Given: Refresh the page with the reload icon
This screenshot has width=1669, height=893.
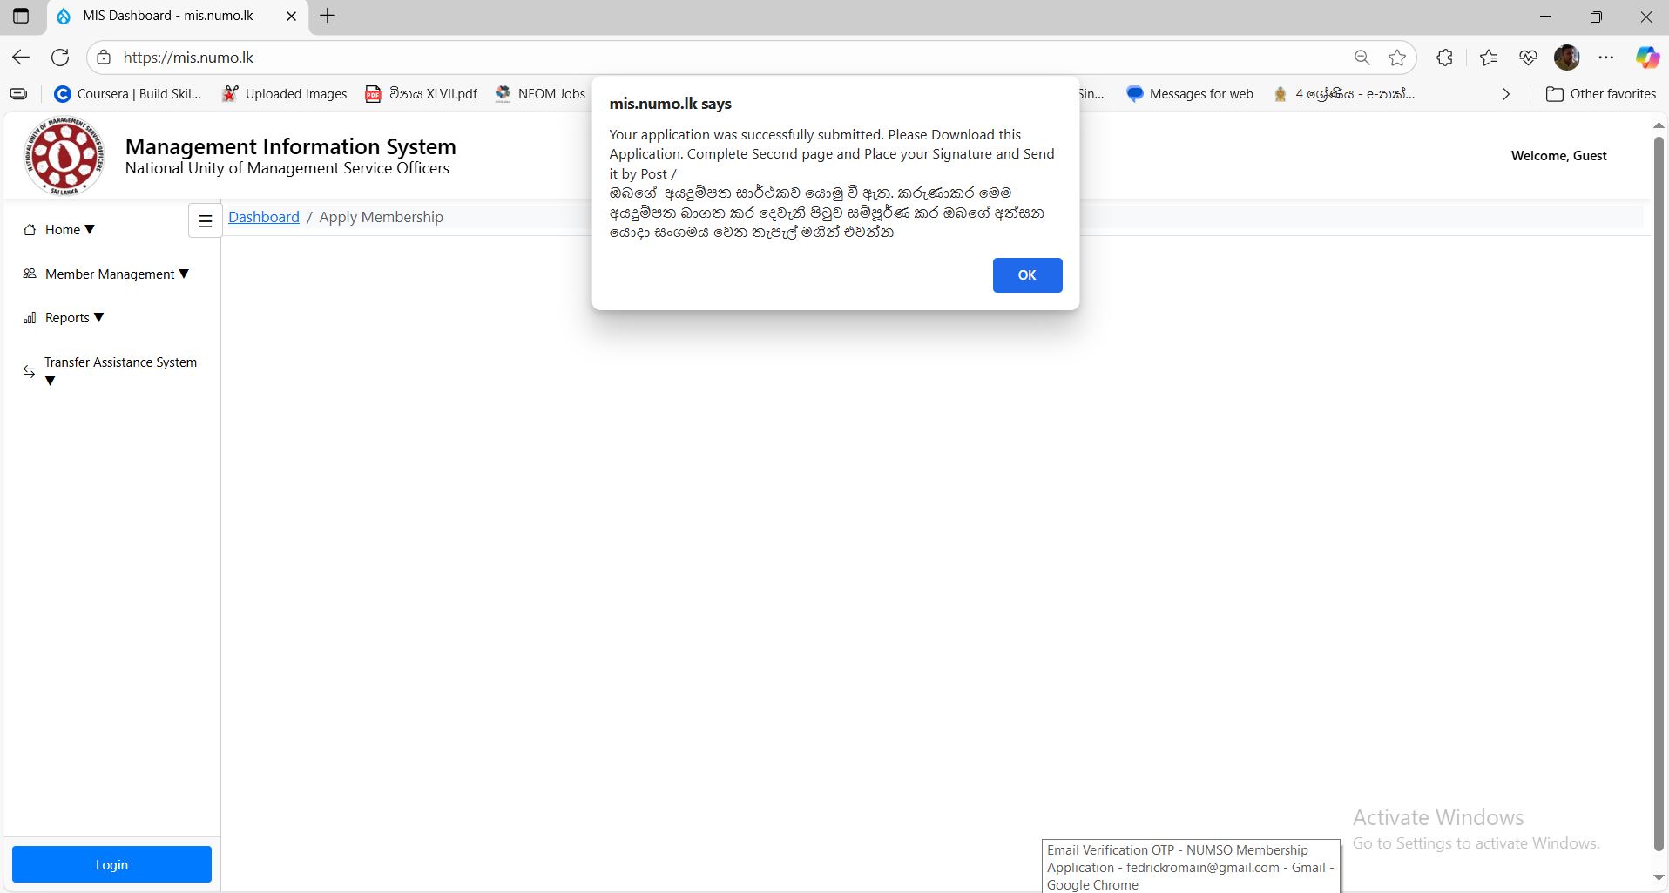Looking at the screenshot, I should (x=60, y=58).
